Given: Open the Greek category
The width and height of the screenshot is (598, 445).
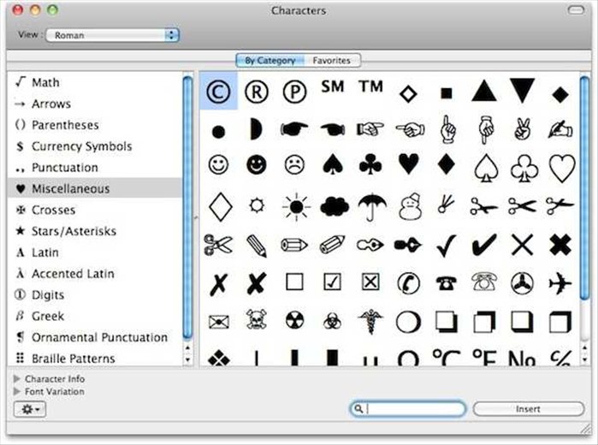Looking at the screenshot, I should point(95,317).
